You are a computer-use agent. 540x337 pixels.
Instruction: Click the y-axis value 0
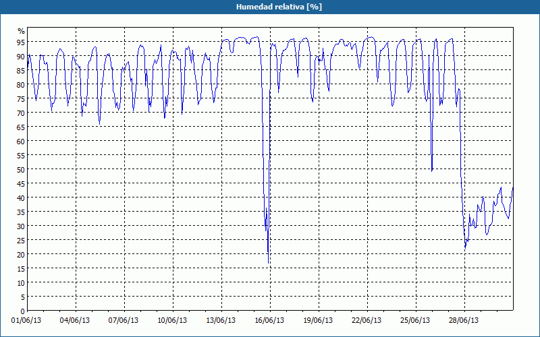23,311
